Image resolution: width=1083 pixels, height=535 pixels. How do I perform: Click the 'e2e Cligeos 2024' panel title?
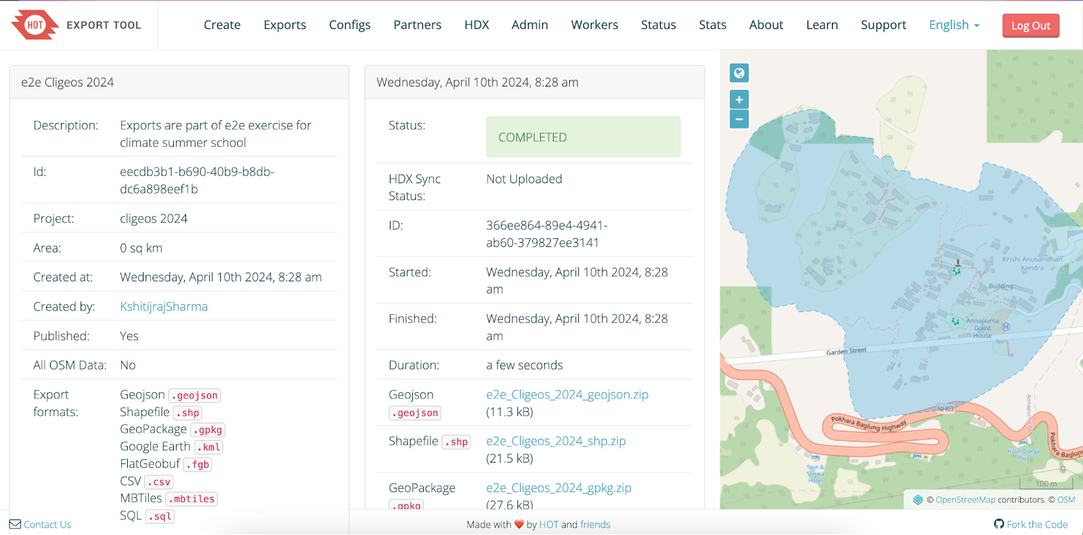[67, 83]
